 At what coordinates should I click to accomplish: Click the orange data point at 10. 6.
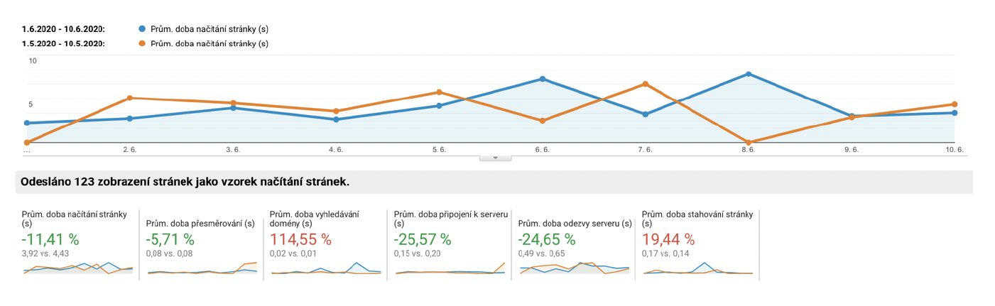click(x=955, y=104)
